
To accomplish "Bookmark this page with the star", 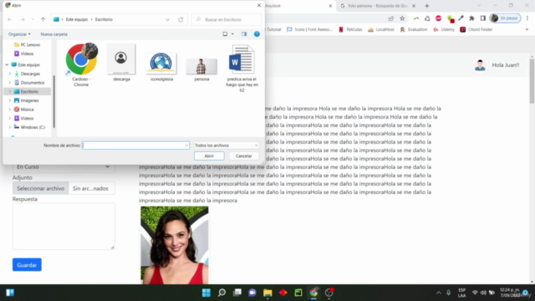I will click(402, 18).
